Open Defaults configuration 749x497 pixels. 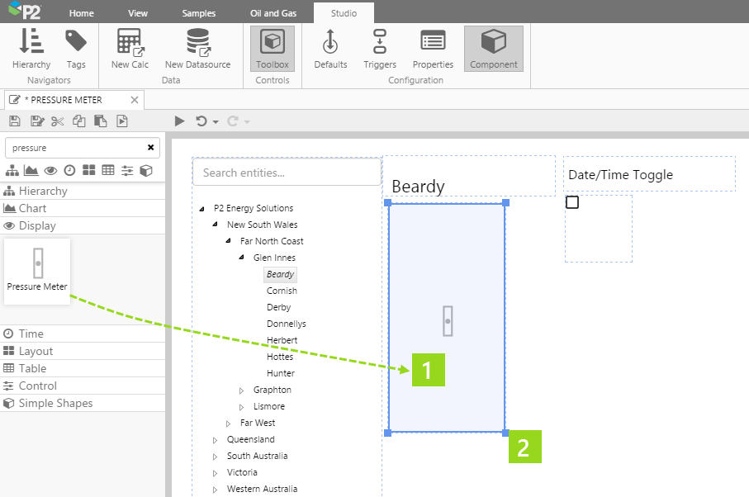coord(330,49)
